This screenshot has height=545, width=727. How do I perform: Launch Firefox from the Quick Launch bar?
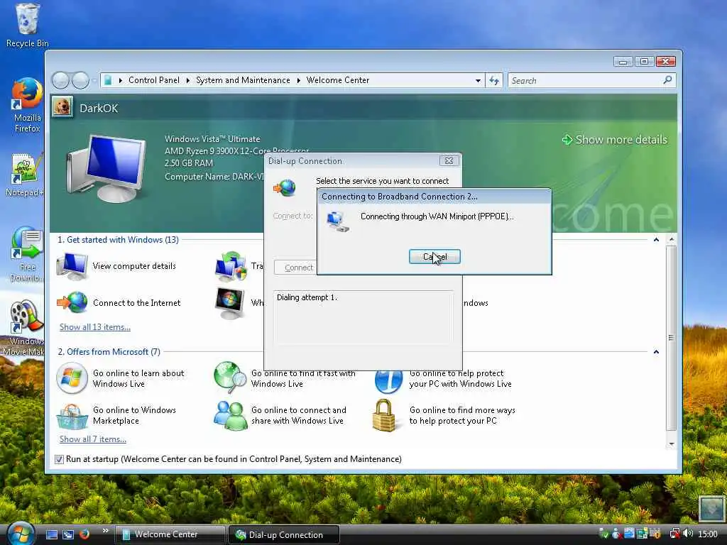tap(84, 534)
